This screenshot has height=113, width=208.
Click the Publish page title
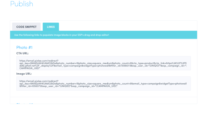point(21,4)
